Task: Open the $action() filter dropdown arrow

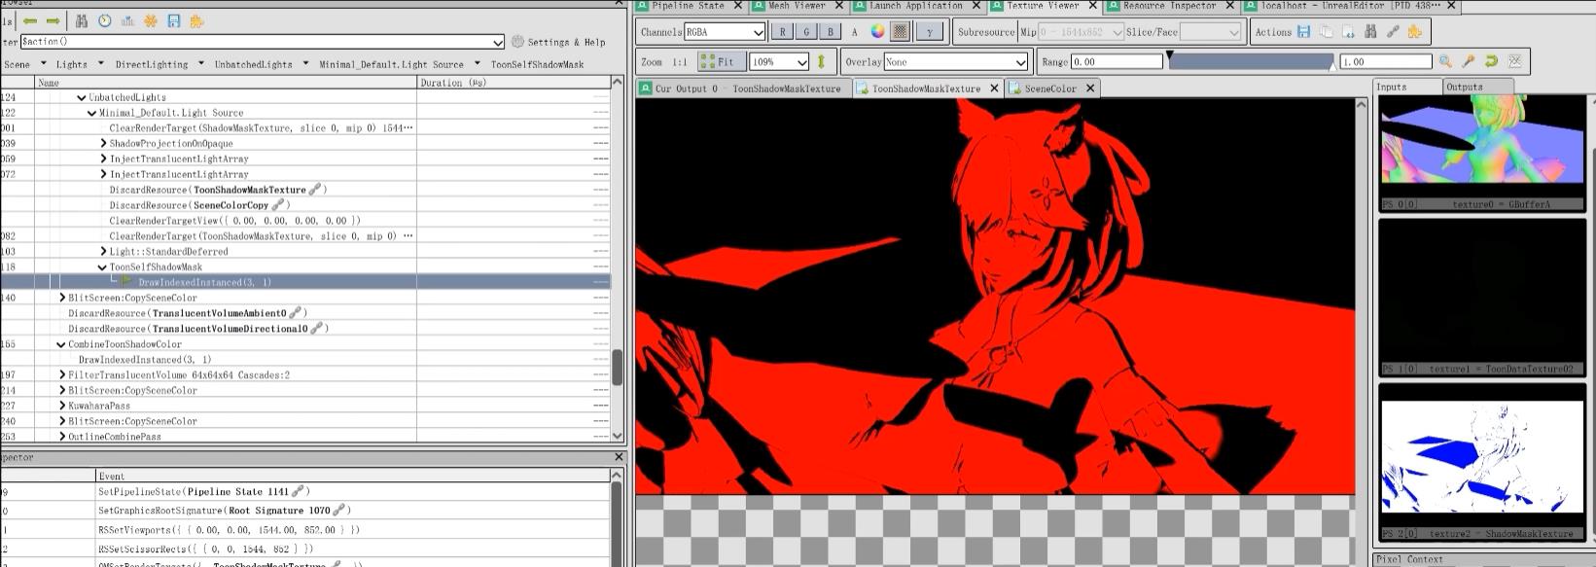Action: [x=498, y=42]
